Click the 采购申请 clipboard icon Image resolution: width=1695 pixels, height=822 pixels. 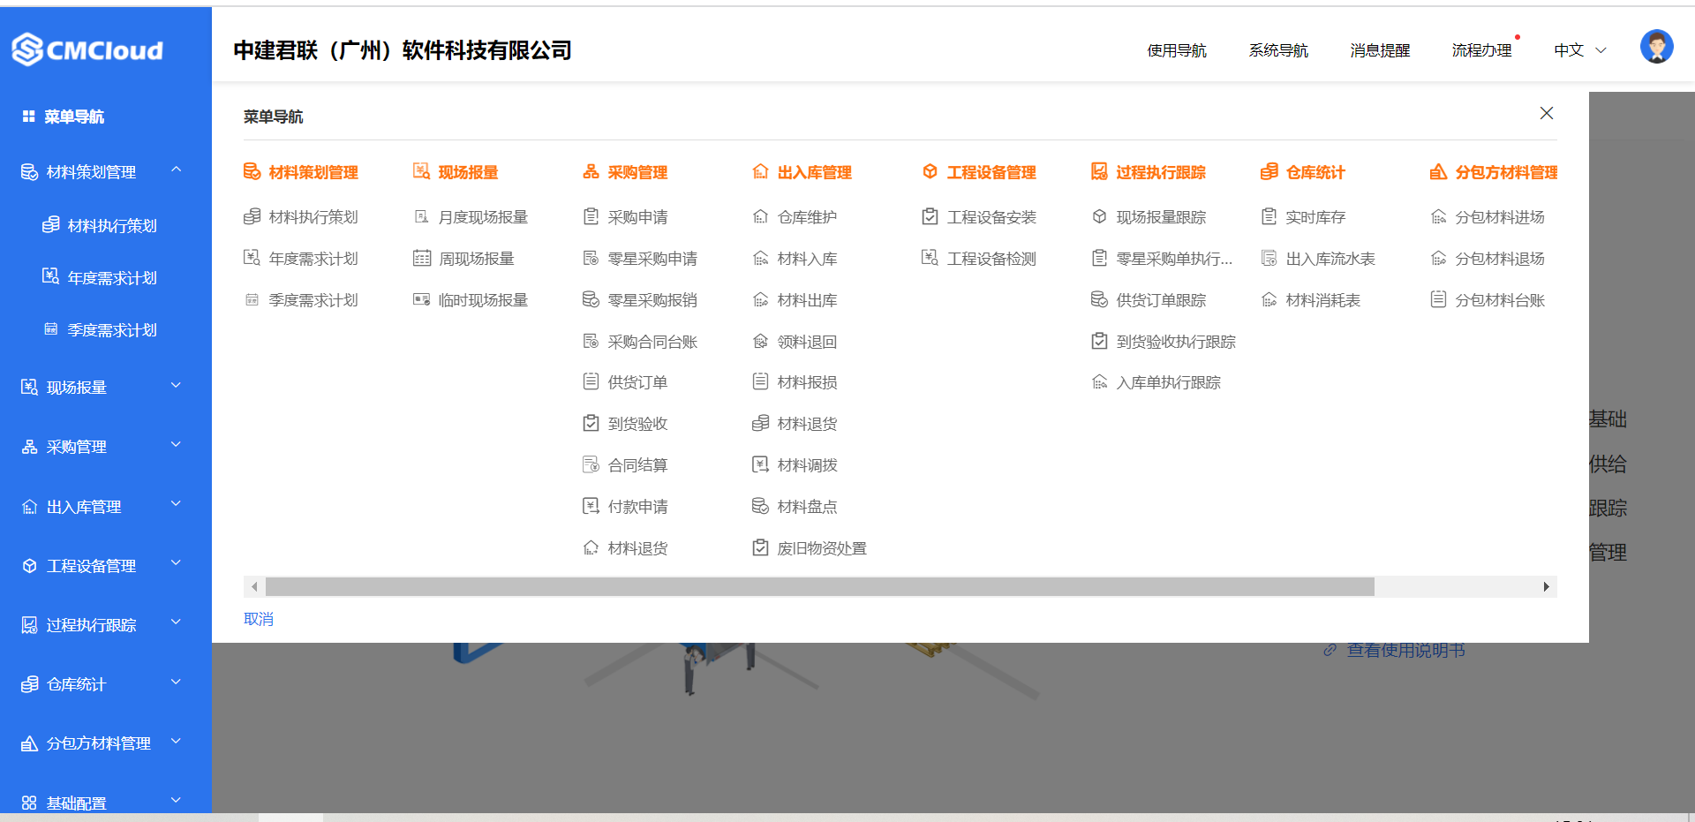pos(591,216)
